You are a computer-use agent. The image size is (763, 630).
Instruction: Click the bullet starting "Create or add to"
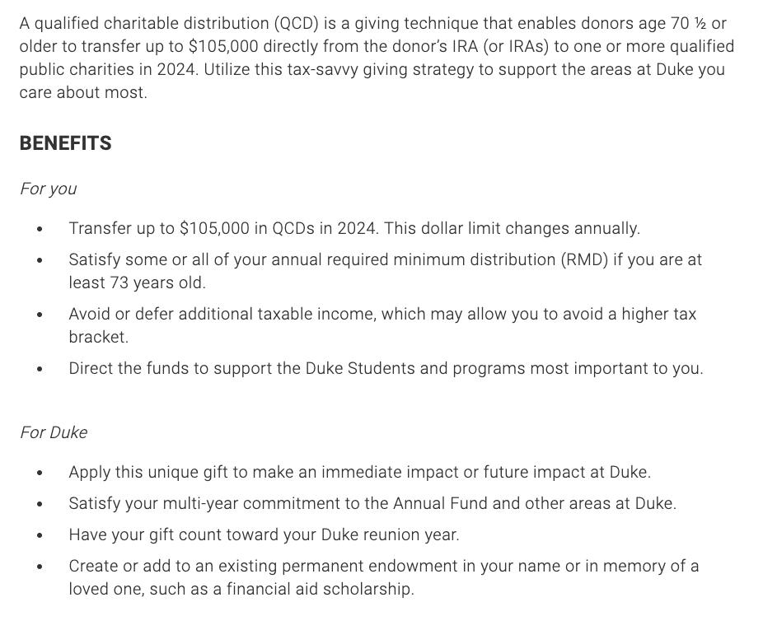pyautogui.click(x=383, y=577)
